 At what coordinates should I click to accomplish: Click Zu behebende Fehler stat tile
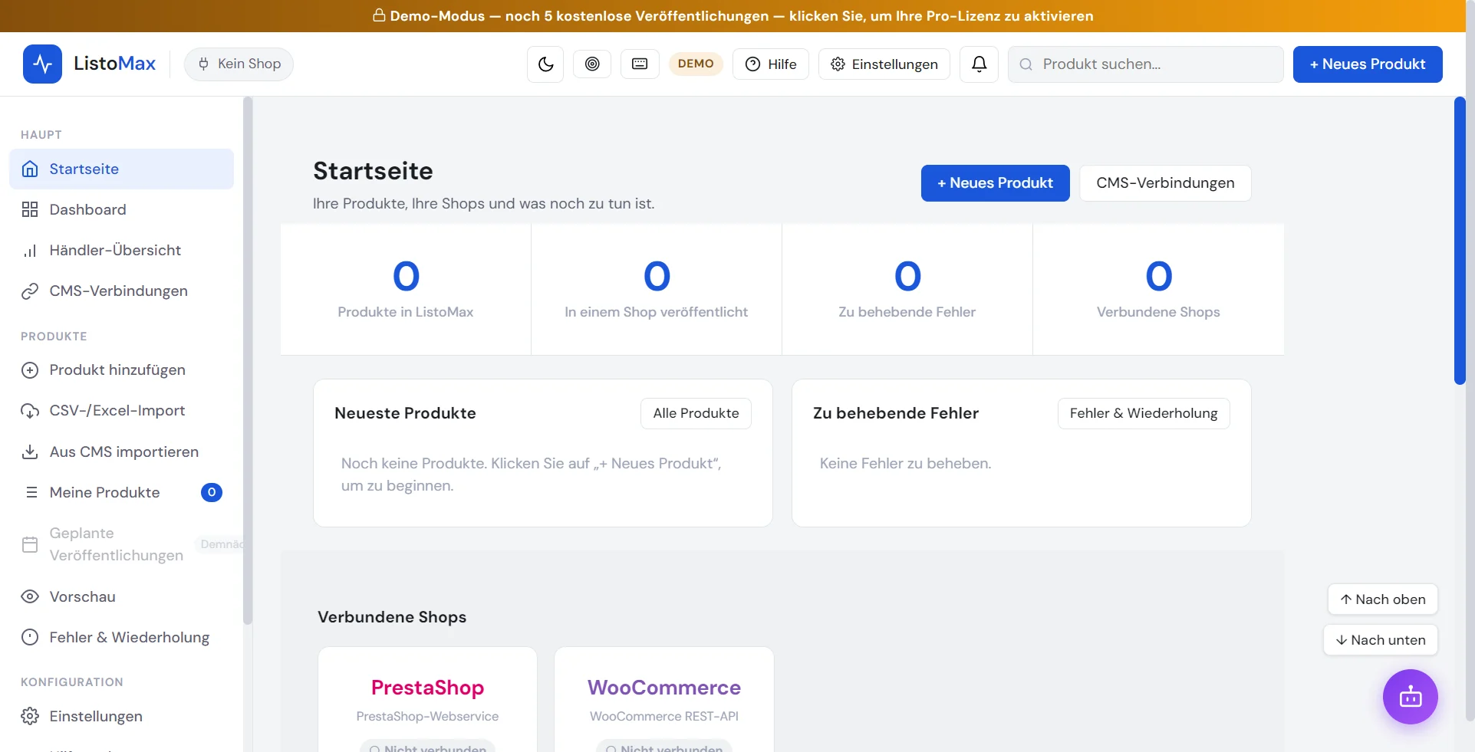click(x=907, y=290)
